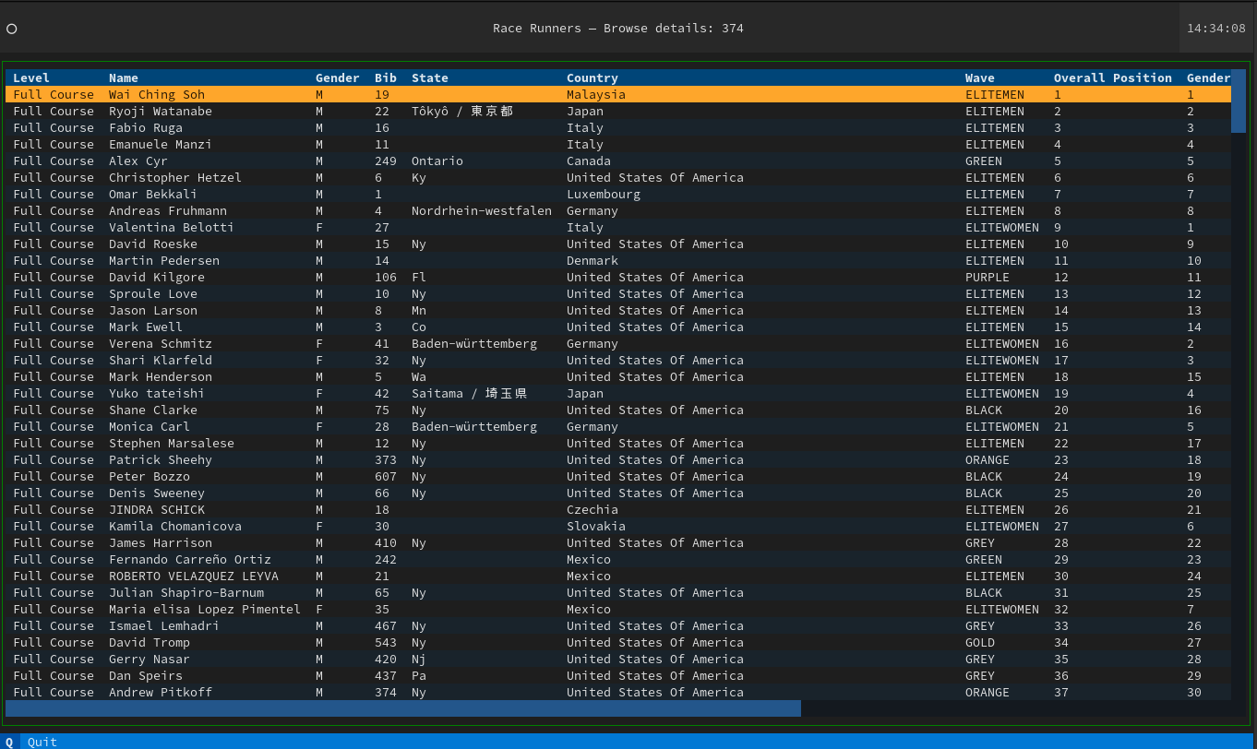Select the runner Jason Larson
Viewport: 1257px width, 749px height.
click(618, 311)
